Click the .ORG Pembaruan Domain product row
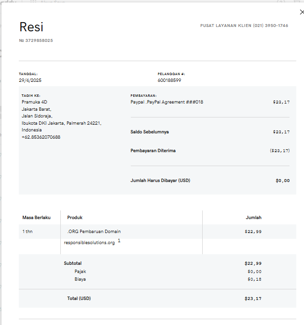 pos(94,232)
